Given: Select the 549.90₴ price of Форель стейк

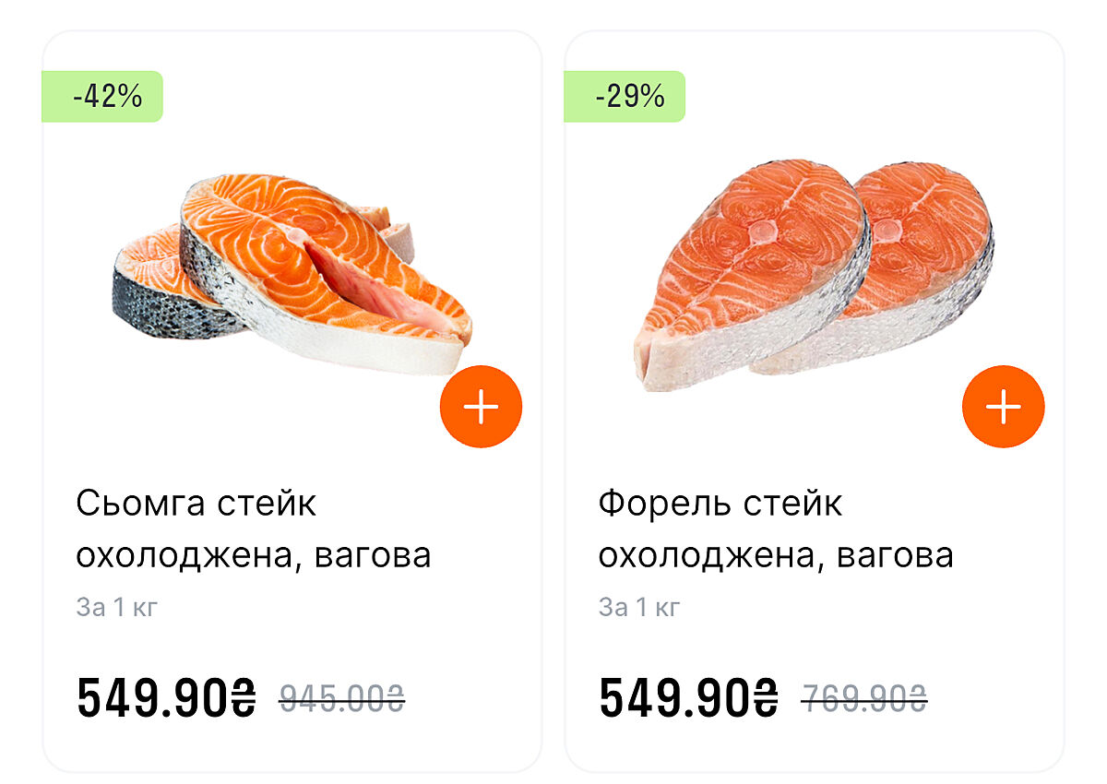Looking at the screenshot, I should (688, 698).
